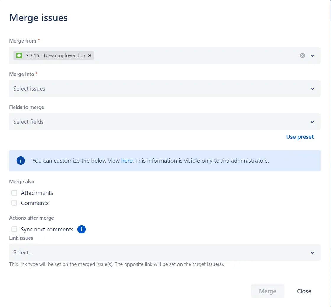Screen dimensions: 331x307
Task: Open Merge into dropdown chevron
Action: pos(312,89)
